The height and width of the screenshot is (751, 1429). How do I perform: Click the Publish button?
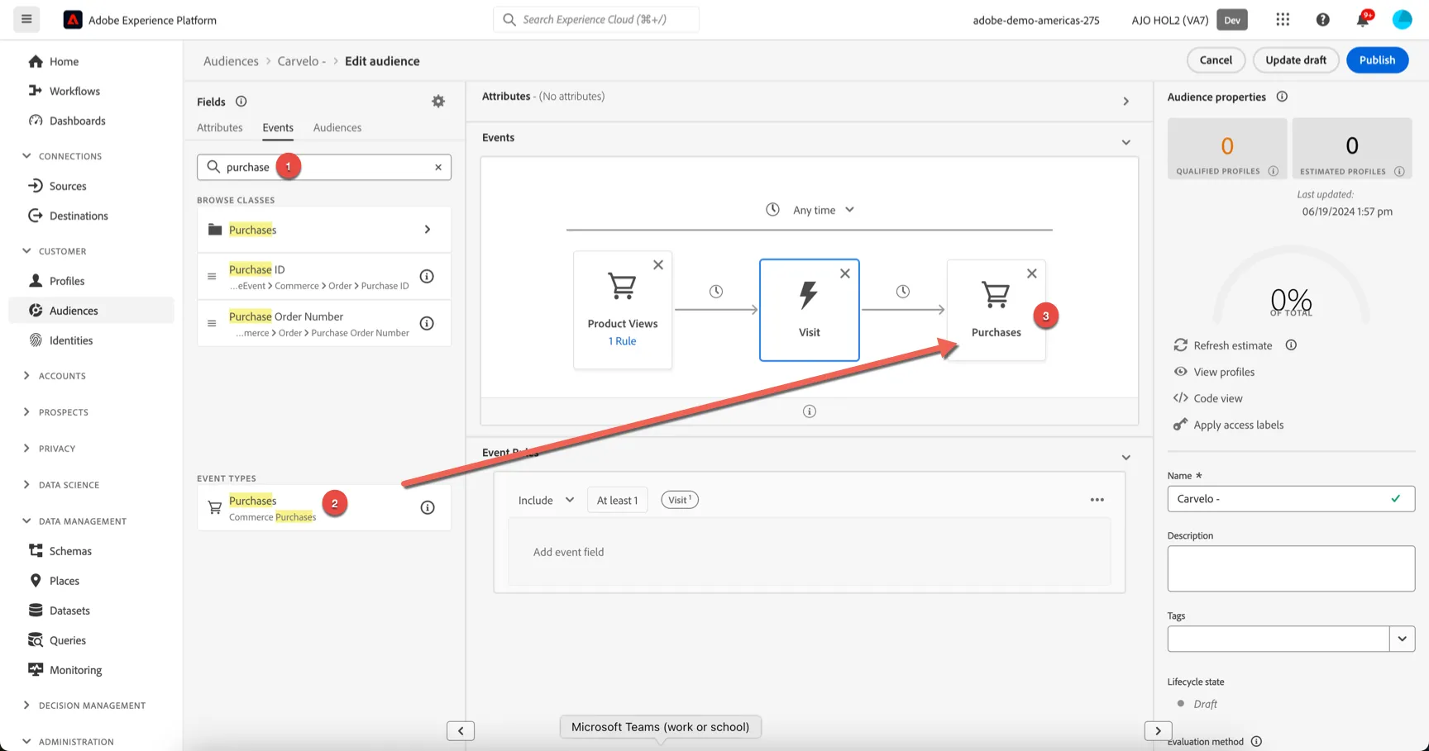[1377, 60]
